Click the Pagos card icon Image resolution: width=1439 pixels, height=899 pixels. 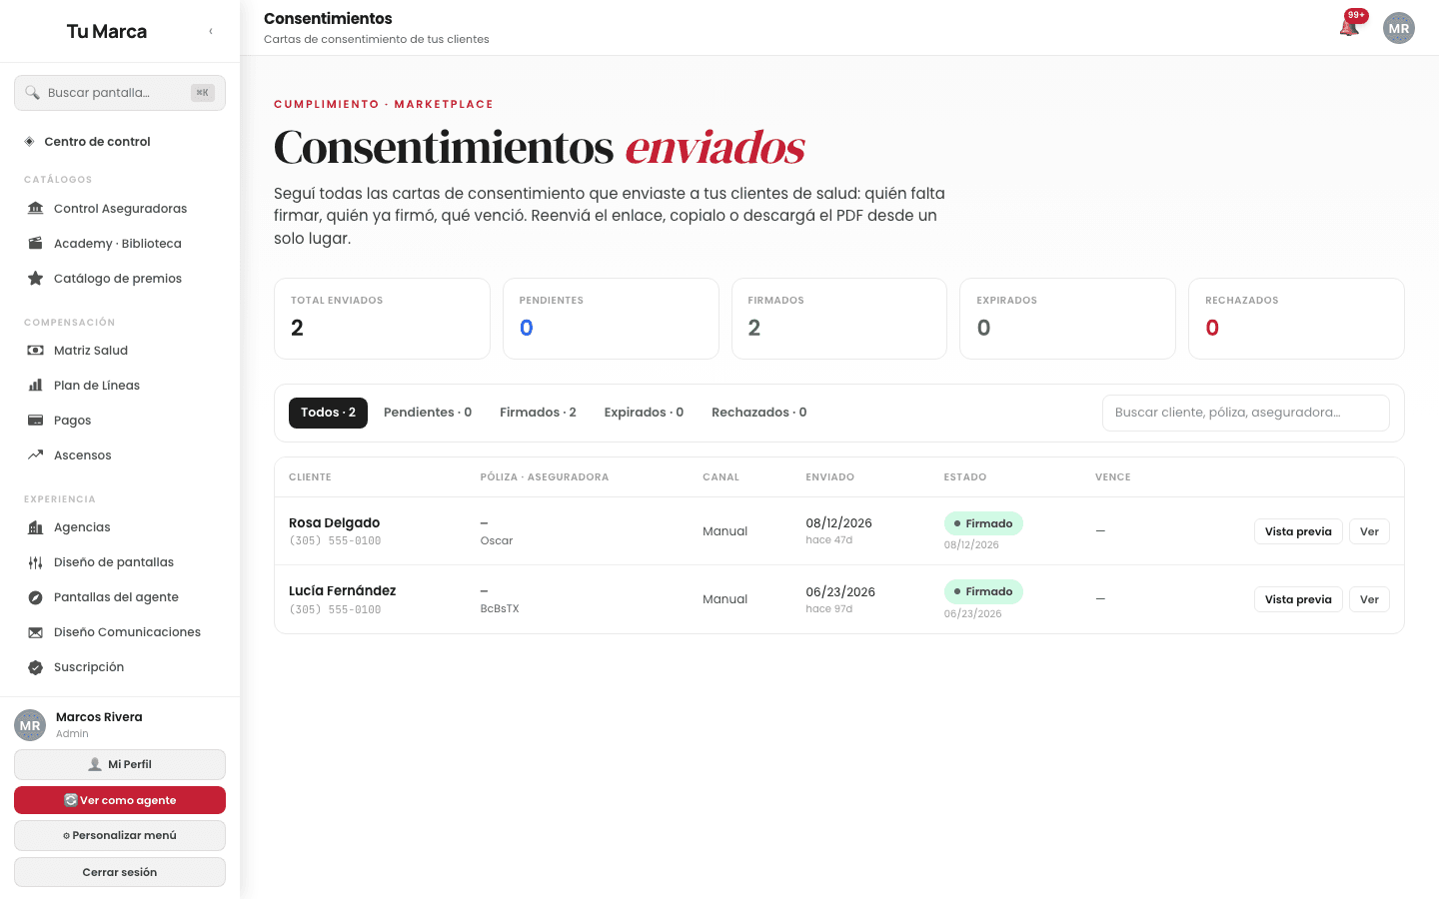(36, 421)
